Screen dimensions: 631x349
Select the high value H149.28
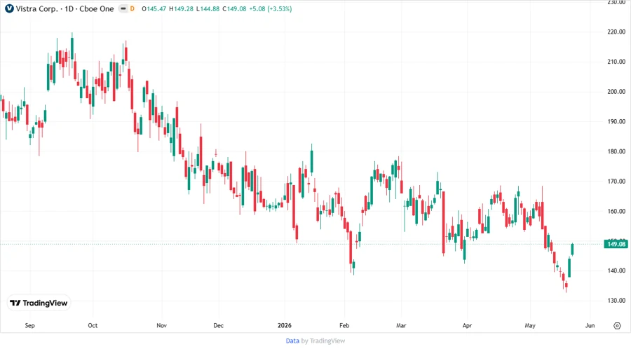click(x=181, y=8)
